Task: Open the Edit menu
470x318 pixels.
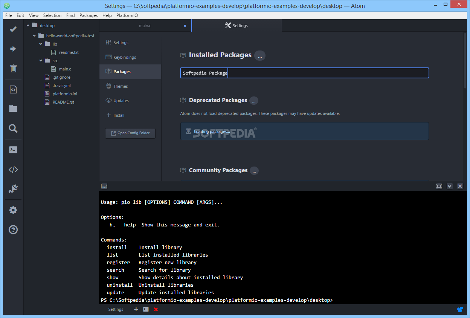Action: pos(20,15)
